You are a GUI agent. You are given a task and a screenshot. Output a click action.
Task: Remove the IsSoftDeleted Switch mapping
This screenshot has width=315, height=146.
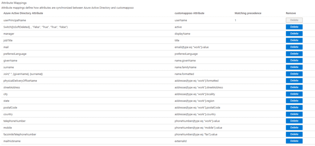294,27
